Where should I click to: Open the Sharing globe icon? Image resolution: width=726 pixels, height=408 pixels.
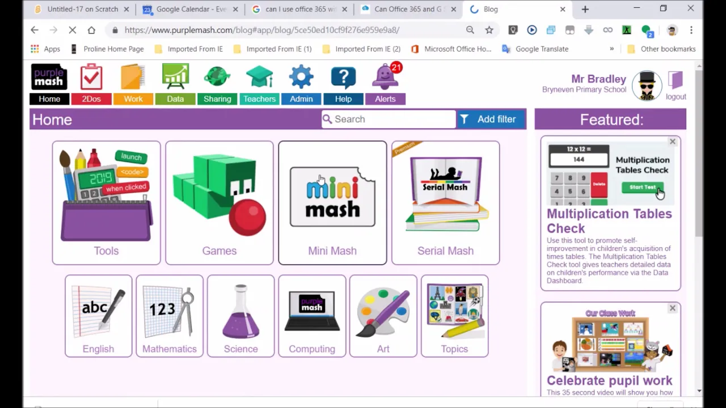coord(217,76)
